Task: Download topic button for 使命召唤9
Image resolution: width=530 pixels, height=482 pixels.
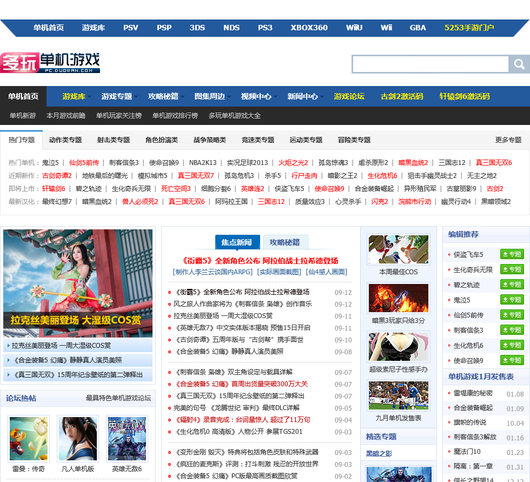Action: tap(512, 360)
